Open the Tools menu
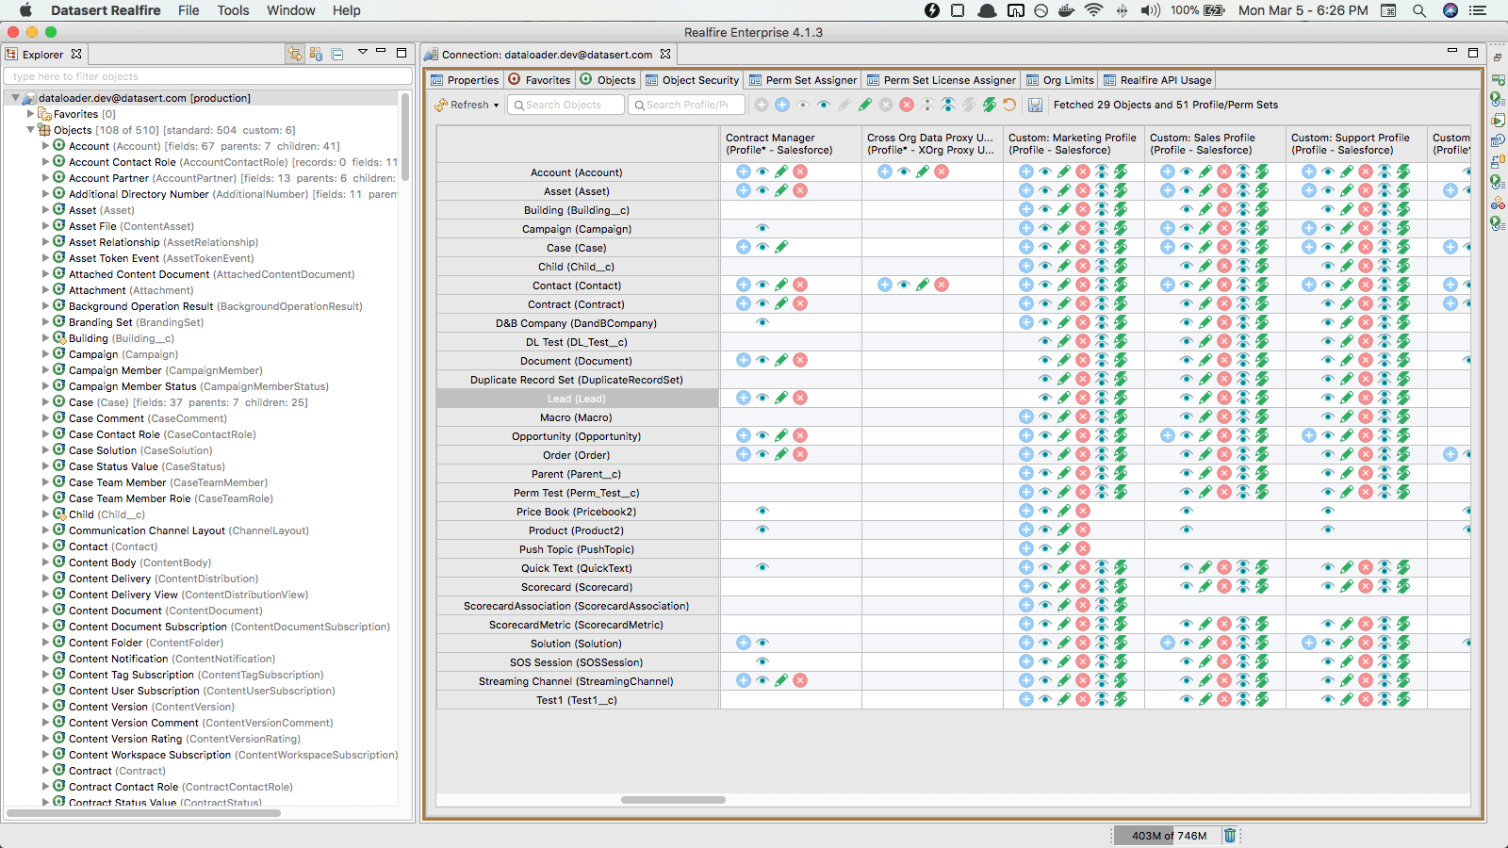Image resolution: width=1508 pixels, height=848 pixels. click(x=233, y=10)
